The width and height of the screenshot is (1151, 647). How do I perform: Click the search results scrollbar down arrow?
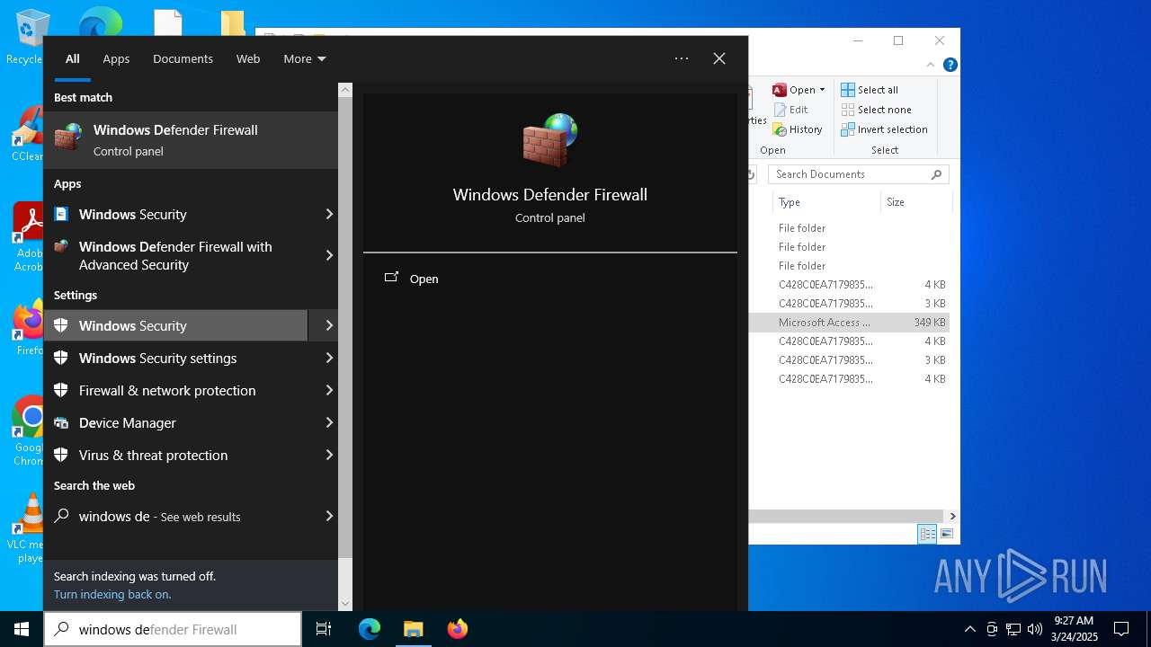point(345,603)
